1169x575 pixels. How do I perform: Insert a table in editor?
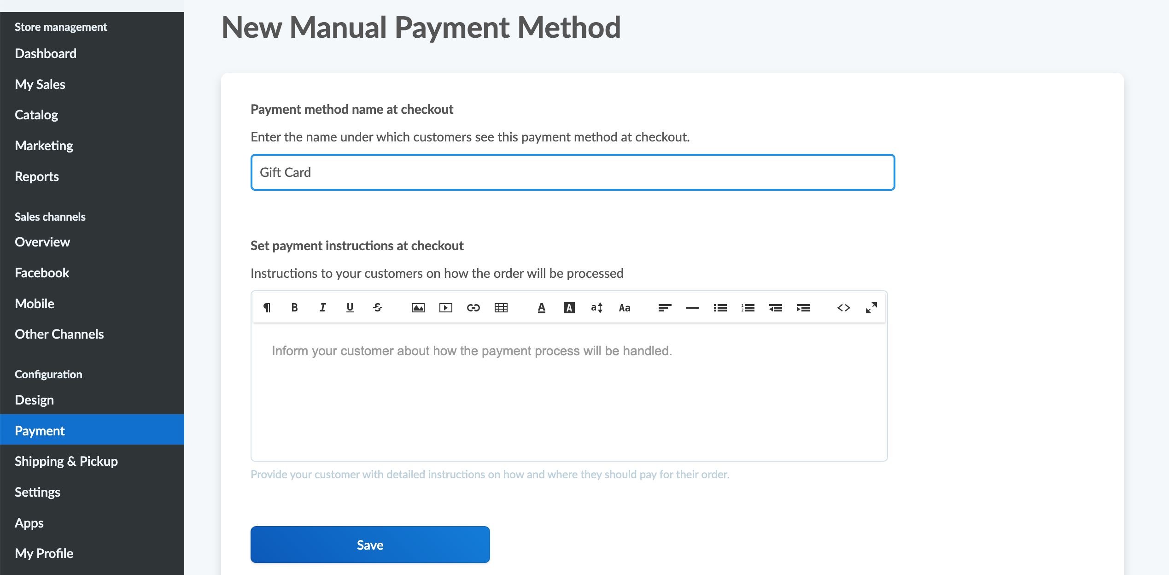click(501, 308)
